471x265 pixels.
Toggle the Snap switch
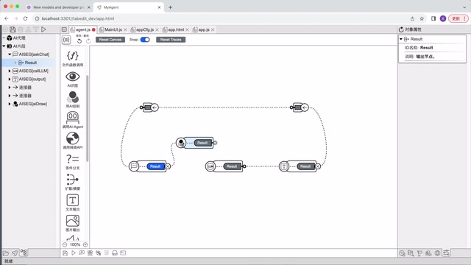tap(145, 40)
